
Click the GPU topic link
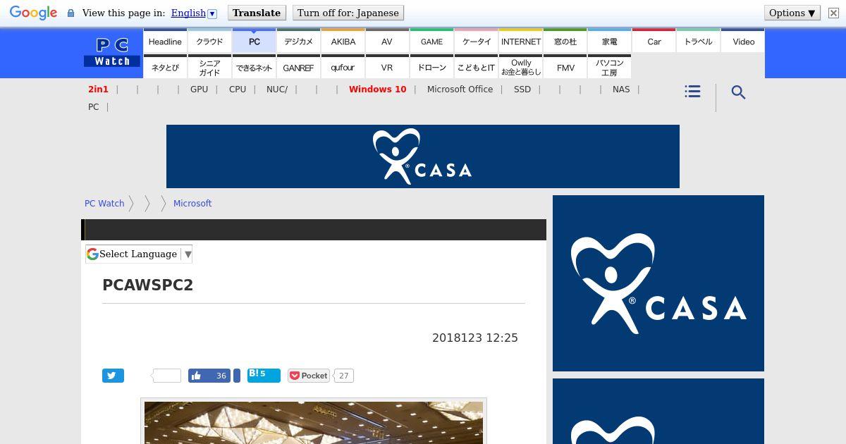pos(199,90)
